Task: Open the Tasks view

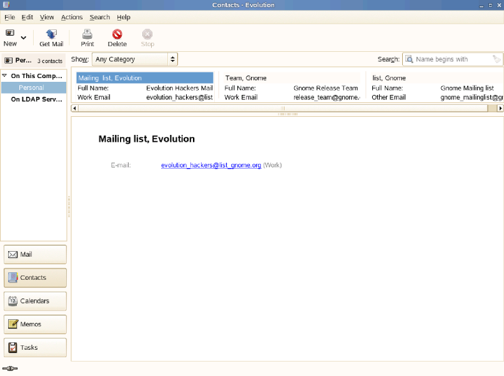Action: point(34,347)
